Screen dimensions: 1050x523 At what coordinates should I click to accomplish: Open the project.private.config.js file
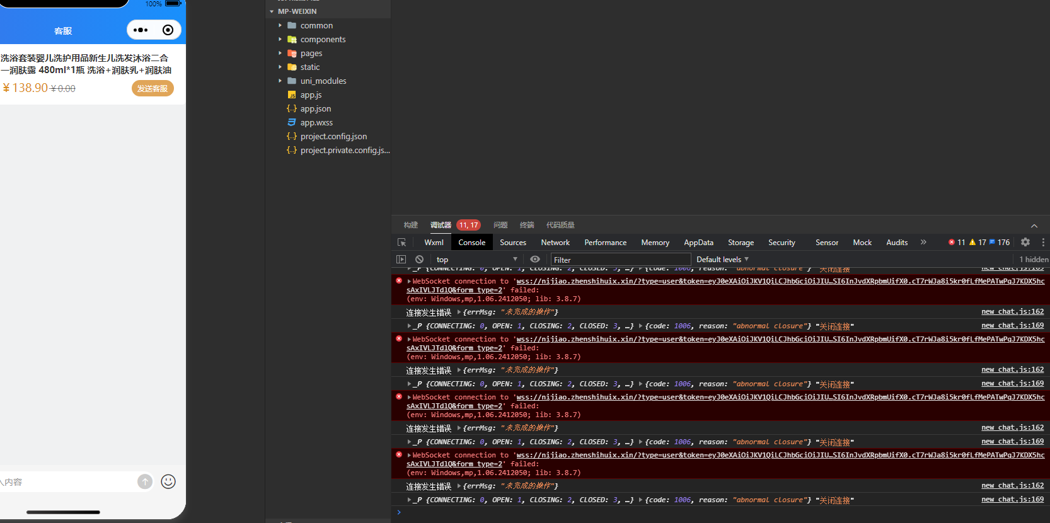(x=345, y=150)
